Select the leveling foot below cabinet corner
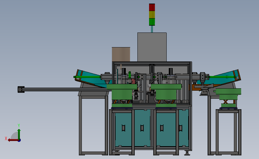The image size is (259, 159). coord(187,153)
